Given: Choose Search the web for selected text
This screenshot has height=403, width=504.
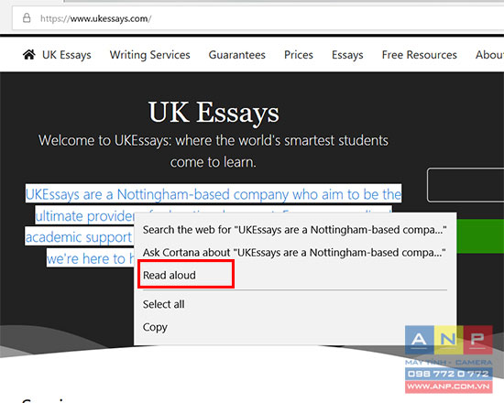Looking at the screenshot, I should click(295, 230).
